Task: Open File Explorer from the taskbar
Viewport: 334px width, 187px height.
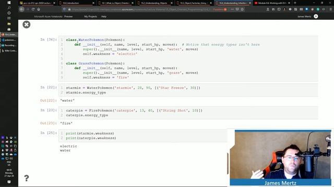Action: tap(9, 24)
